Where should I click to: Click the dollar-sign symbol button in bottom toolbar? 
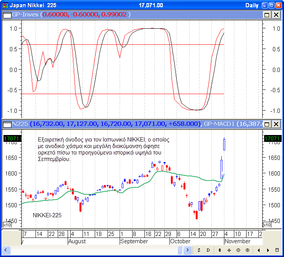coord(199,250)
